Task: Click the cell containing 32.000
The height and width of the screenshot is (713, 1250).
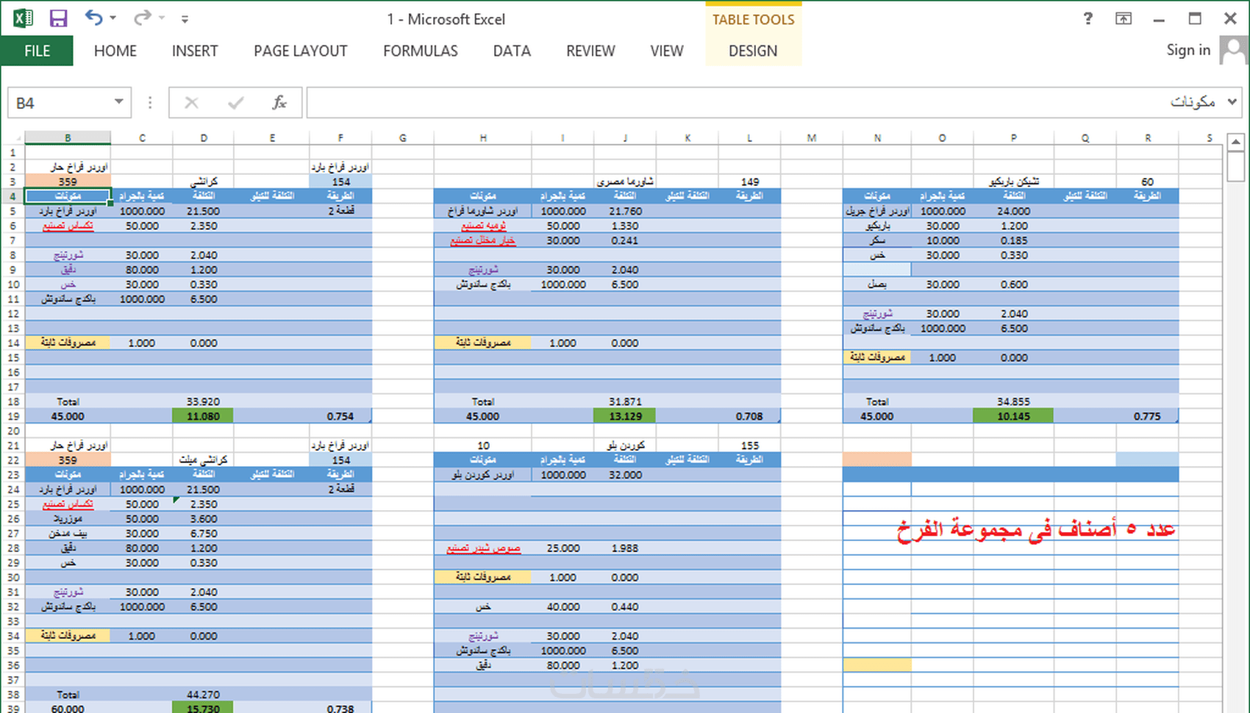Action: [625, 474]
